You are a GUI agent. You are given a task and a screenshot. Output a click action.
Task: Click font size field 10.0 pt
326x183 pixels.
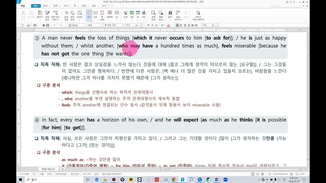[131, 25]
